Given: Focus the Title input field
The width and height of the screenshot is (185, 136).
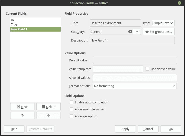Looking at the screenshot, I should tap(115, 23).
